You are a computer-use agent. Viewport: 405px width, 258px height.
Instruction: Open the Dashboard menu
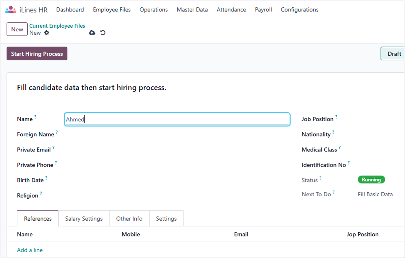click(70, 10)
